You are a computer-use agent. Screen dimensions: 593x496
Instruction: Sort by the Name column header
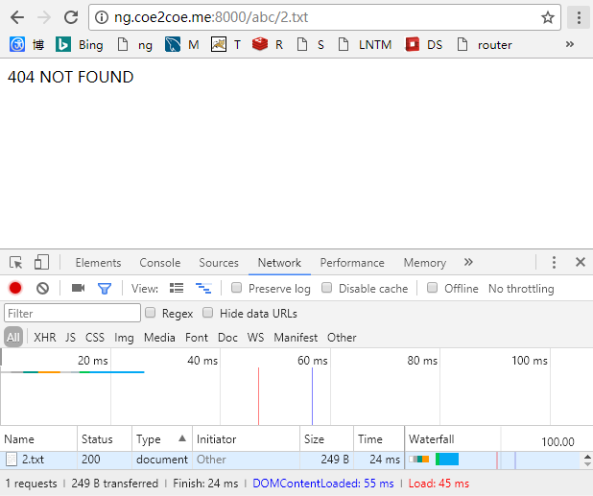click(38, 438)
